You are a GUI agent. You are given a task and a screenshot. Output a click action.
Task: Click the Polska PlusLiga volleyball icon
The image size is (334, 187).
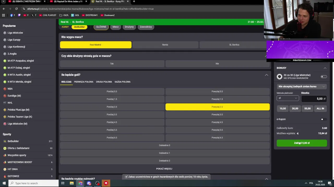coord(5,110)
